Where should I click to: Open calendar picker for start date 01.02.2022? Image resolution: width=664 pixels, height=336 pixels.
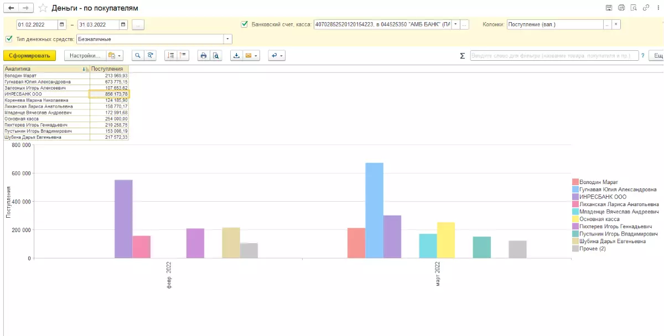[63, 25]
